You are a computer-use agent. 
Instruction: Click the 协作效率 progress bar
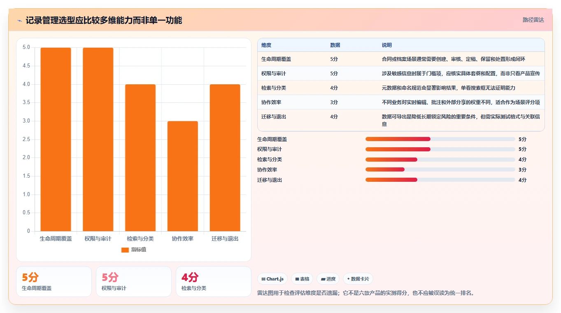440,169
